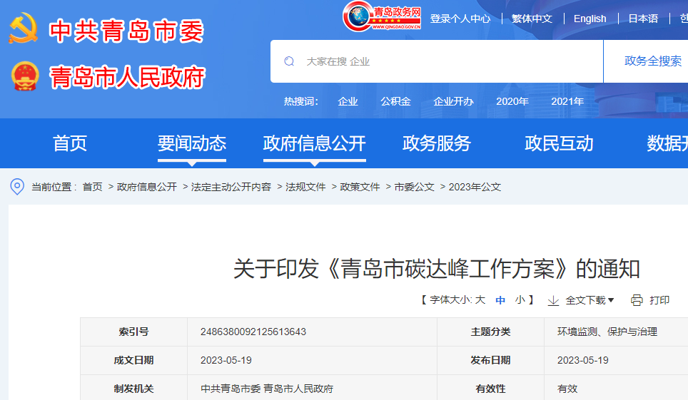Open the 要闻动态 navigation tab

point(191,143)
